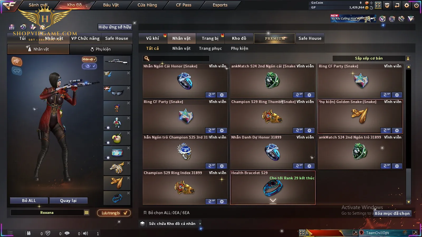The height and width of the screenshot is (237, 422).
Task: Select the tiger emblem icon above character
Action: click(x=17, y=61)
